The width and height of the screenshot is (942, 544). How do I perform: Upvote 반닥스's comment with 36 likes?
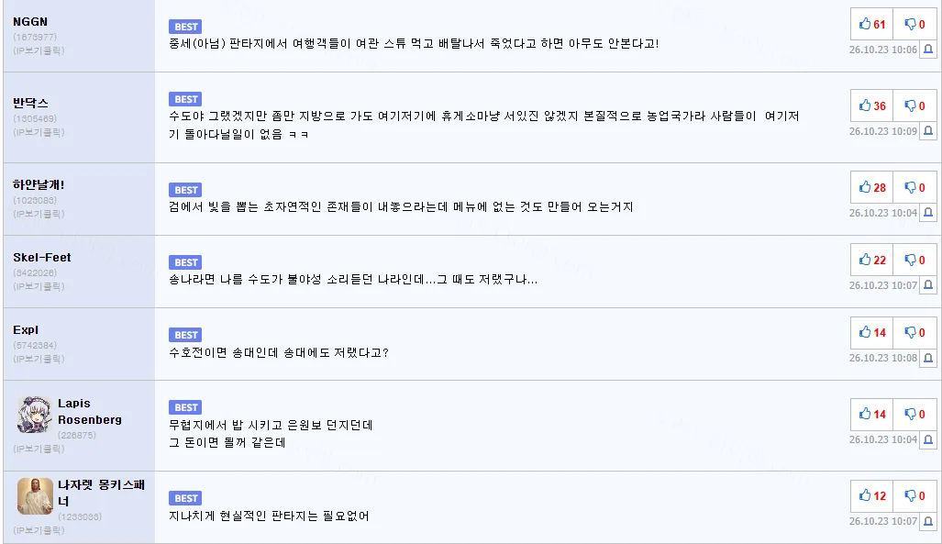coord(871,105)
